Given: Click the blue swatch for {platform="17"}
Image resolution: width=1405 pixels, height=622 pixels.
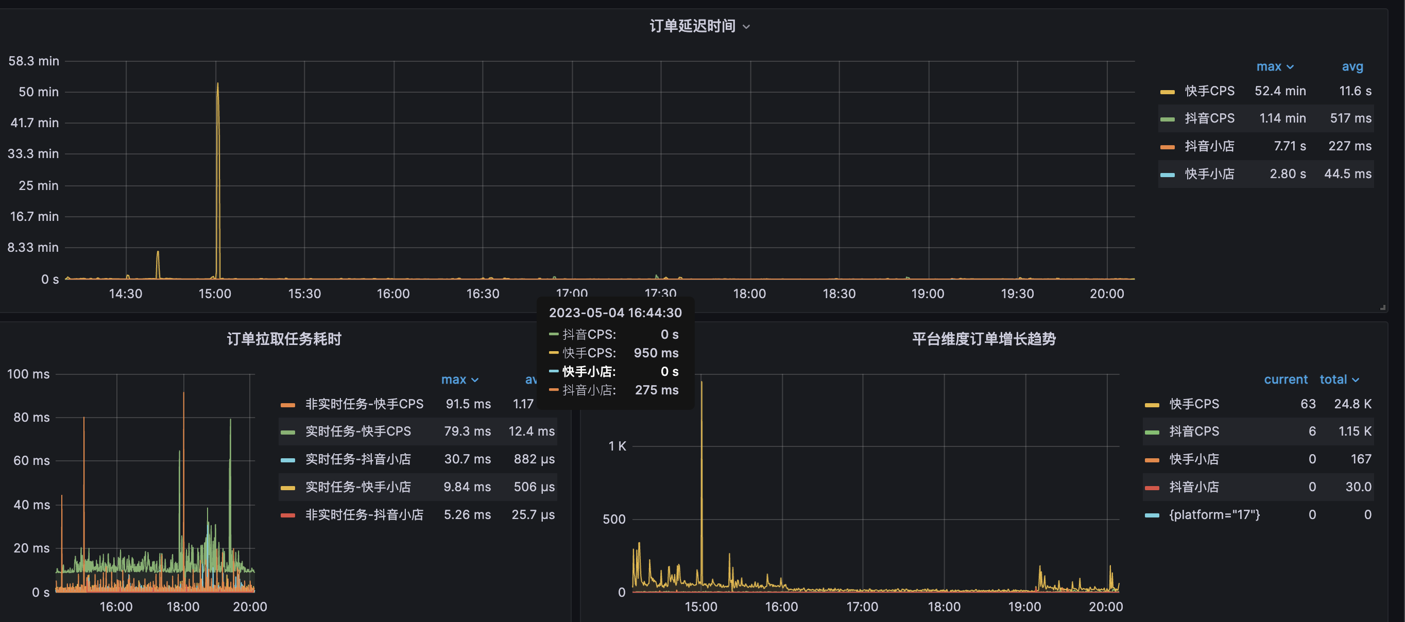Looking at the screenshot, I should tap(1152, 515).
